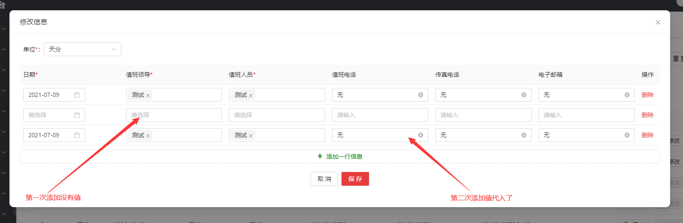Click the 修改信息 dialog title
683x223 pixels.
point(34,22)
